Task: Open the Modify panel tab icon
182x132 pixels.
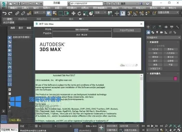Action: click(x=154, y=27)
